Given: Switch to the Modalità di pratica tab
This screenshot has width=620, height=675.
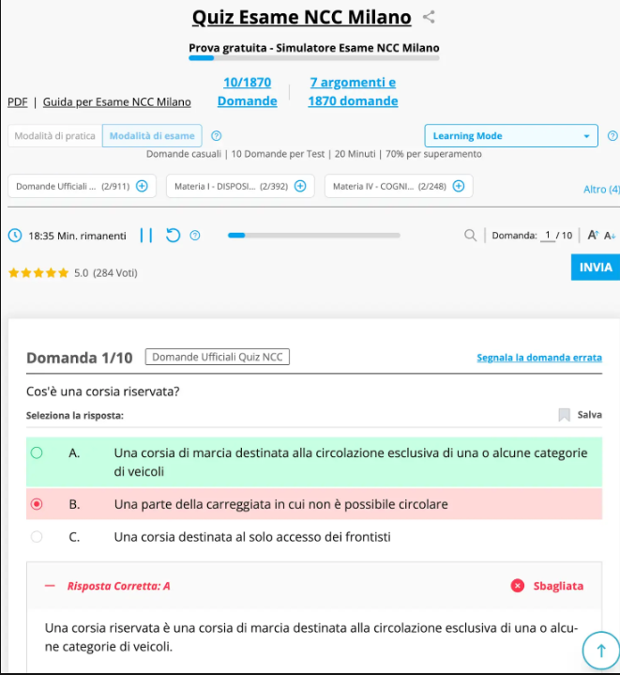Looking at the screenshot, I should pos(55,136).
